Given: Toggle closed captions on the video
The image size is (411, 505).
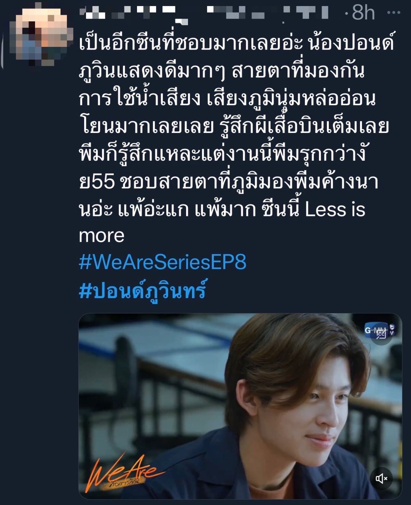Looking at the screenshot, I should (x=381, y=334).
